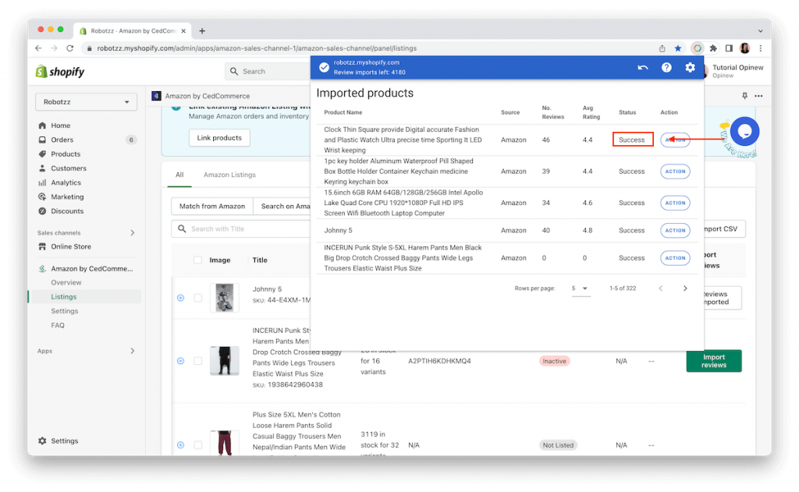Click the Amazon by CedCommerce app icon header
The height and width of the screenshot is (492, 799).
(156, 96)
